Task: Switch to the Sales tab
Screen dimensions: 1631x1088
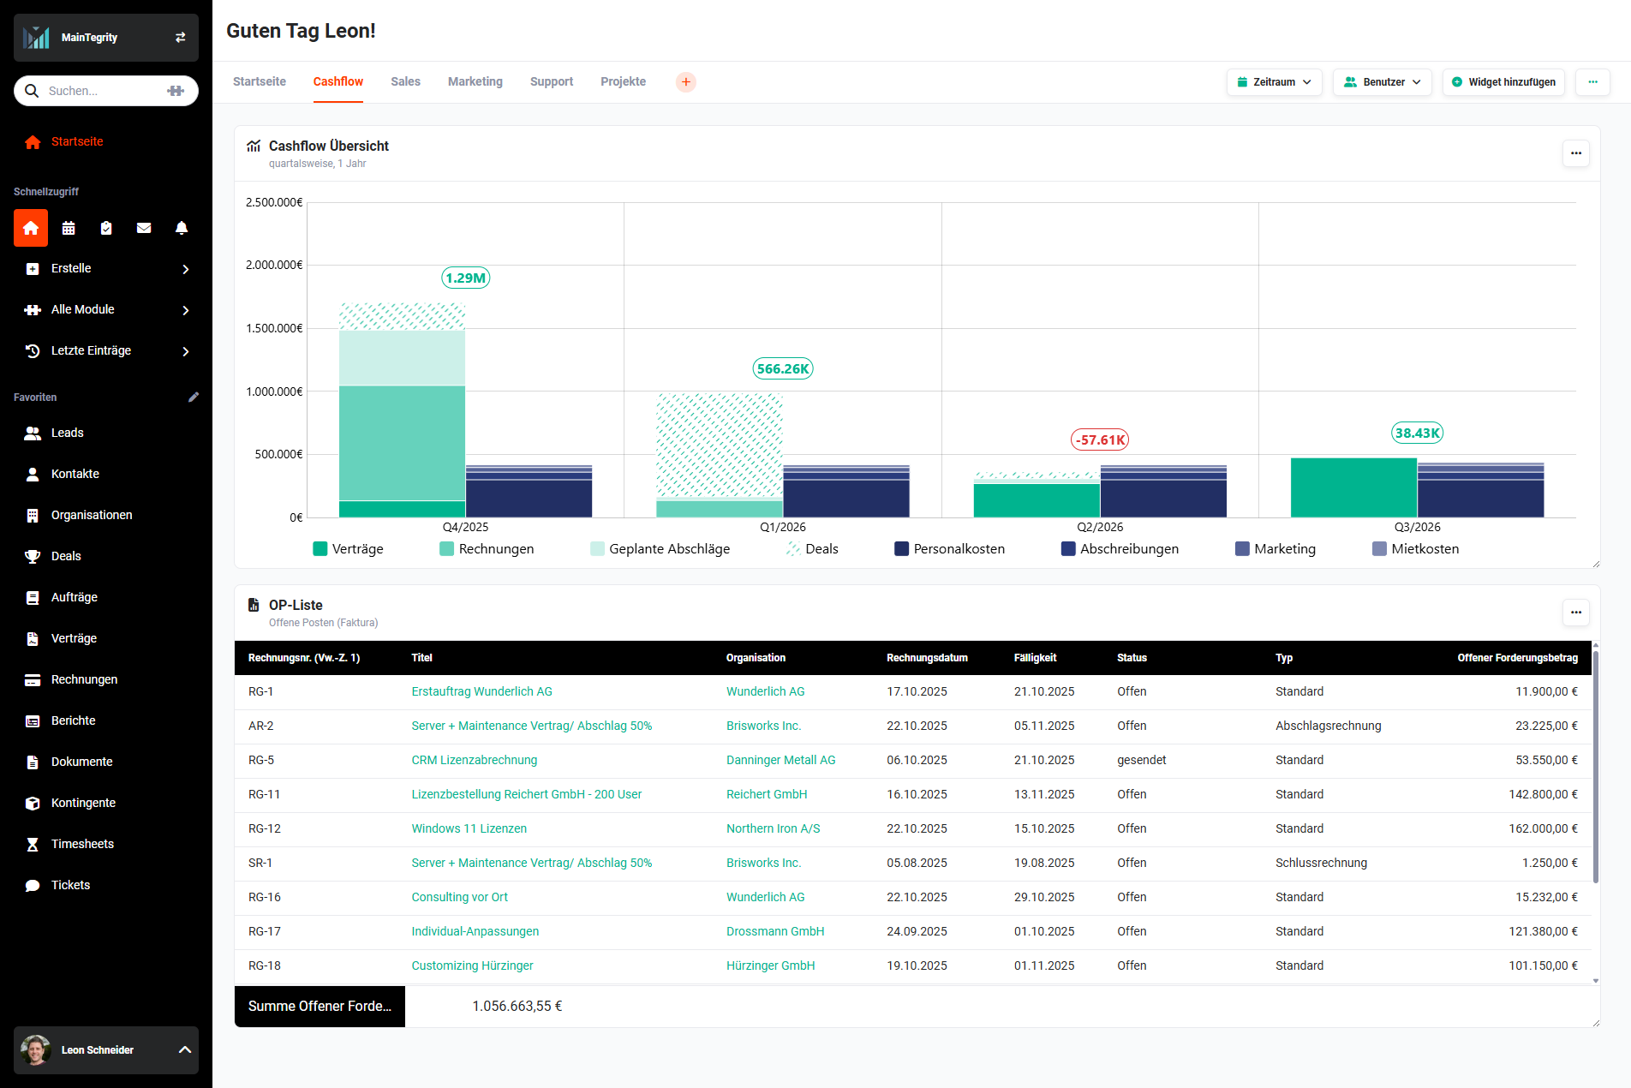Action: click(x=405, y=81)
